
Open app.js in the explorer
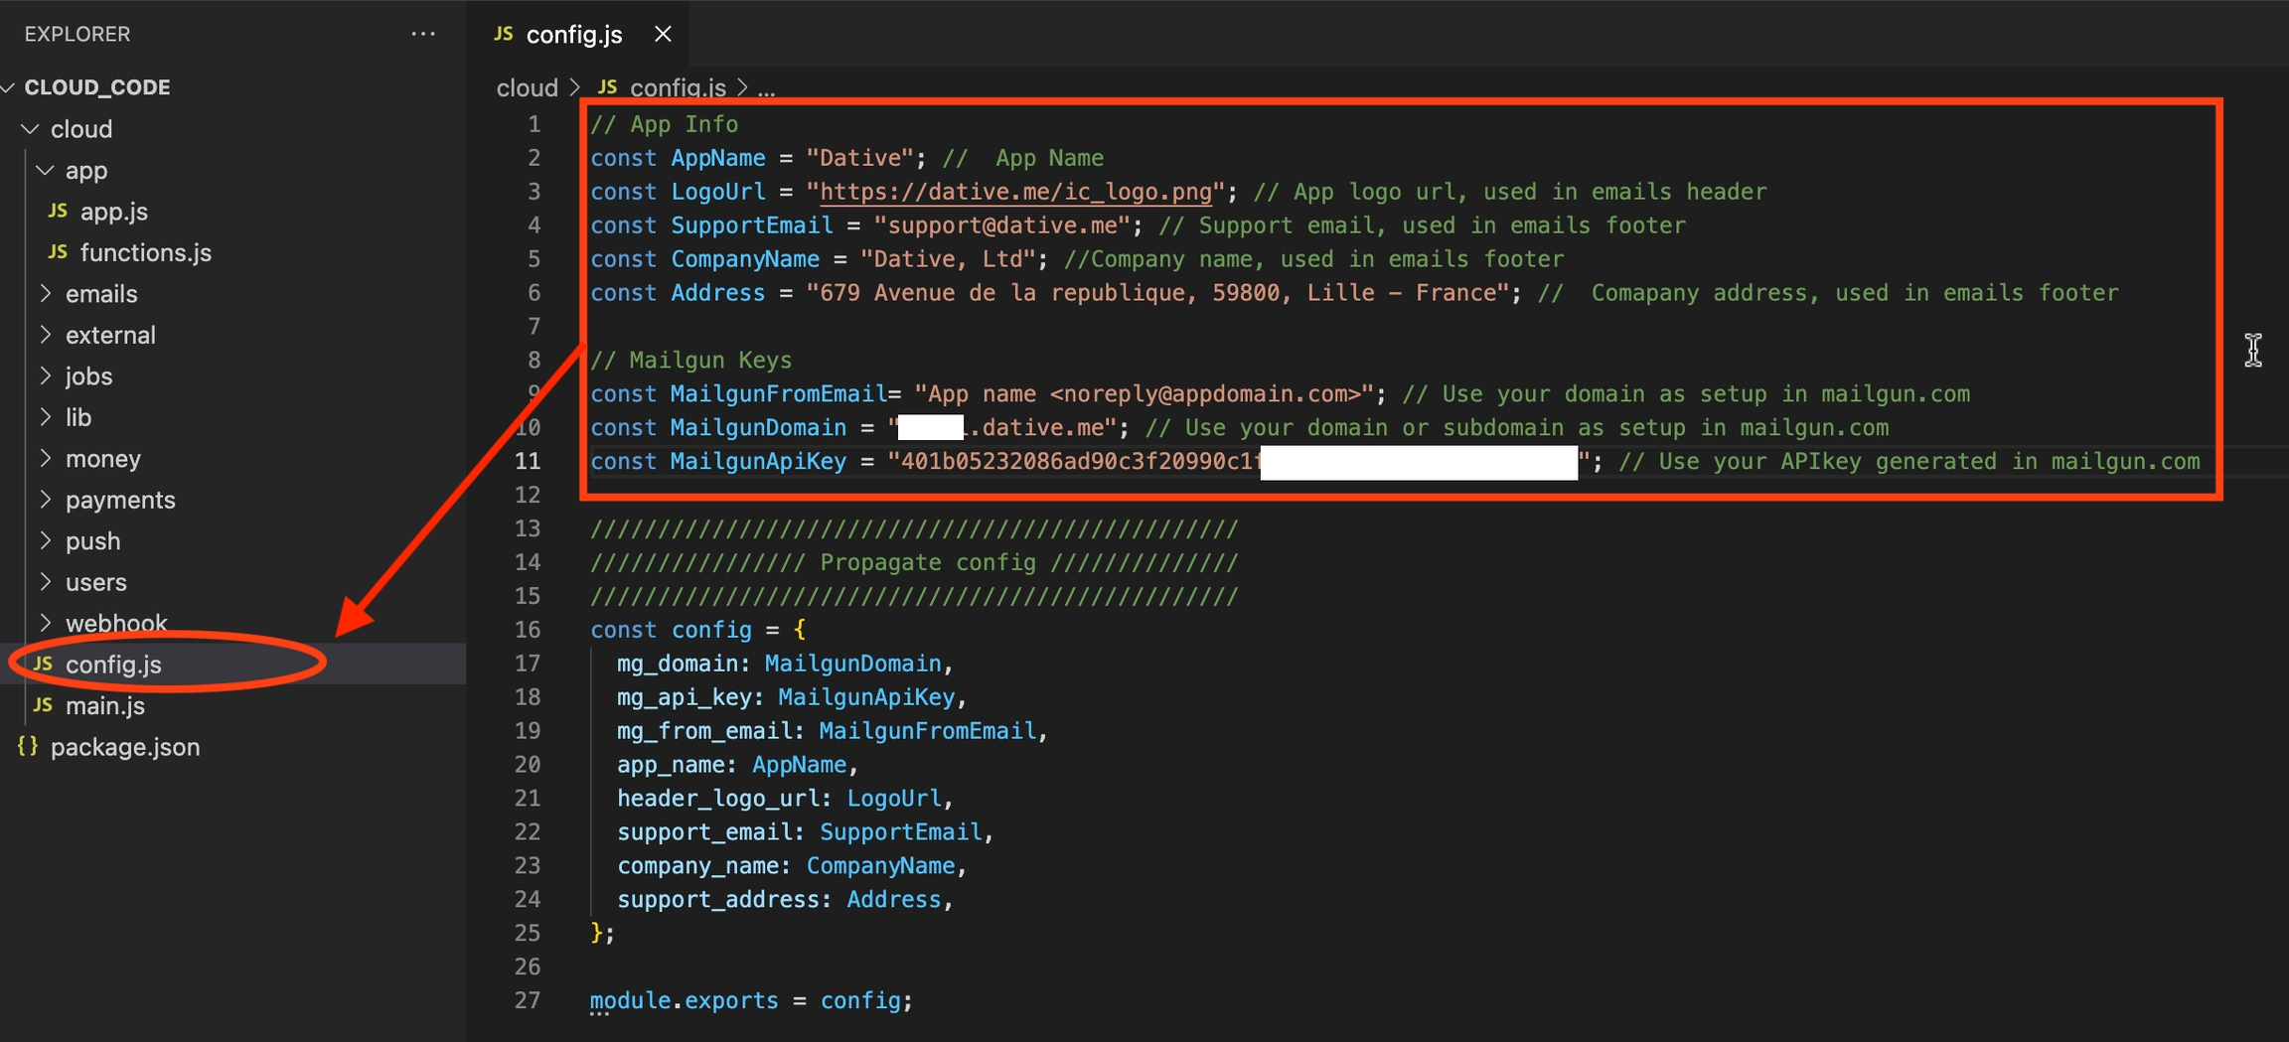113,212
